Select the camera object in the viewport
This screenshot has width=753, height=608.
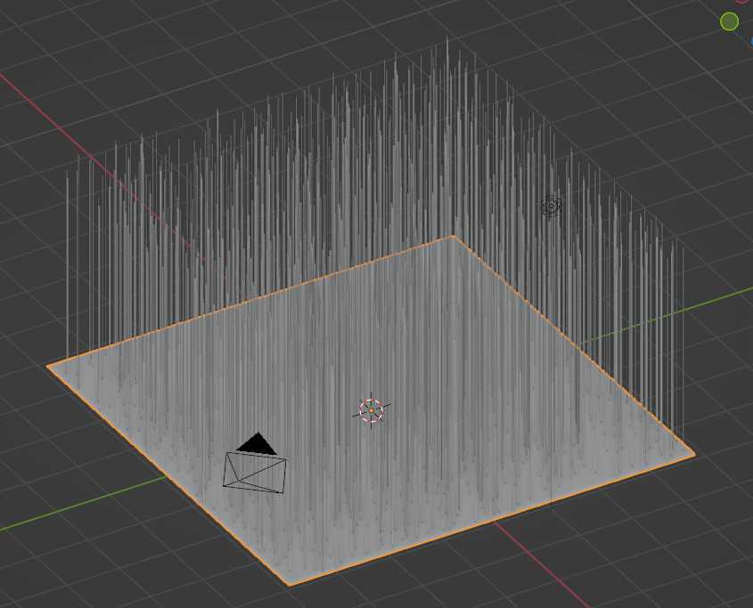254,472
